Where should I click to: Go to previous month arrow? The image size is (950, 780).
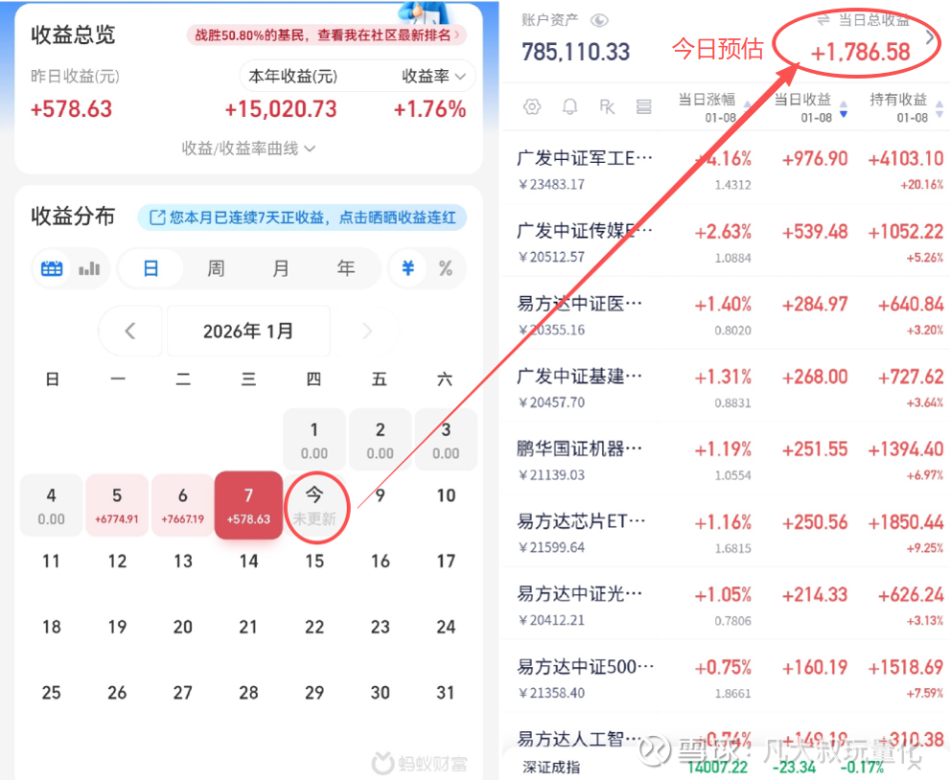[129, 331]
